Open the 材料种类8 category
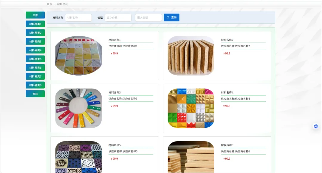The width and height of the screenshot is (322, 173). [35, 85]
